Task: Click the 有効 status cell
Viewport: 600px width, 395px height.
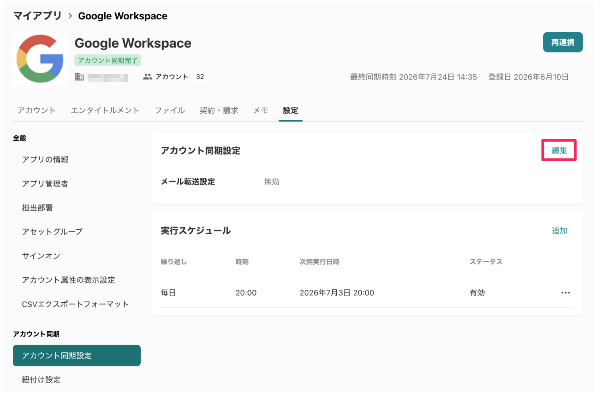Action: click(x=477, y=293)
